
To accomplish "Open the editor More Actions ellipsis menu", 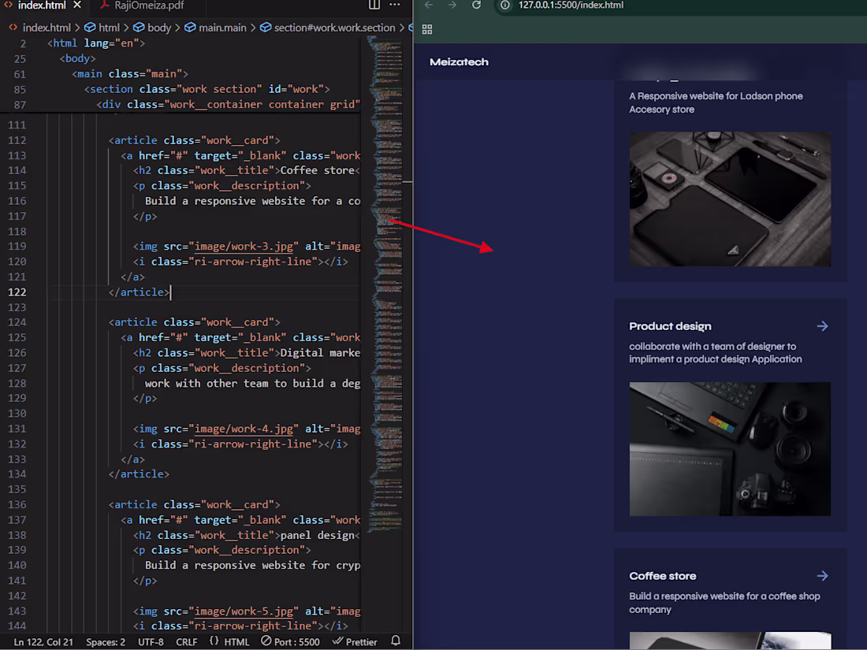I will pos(395,5).
